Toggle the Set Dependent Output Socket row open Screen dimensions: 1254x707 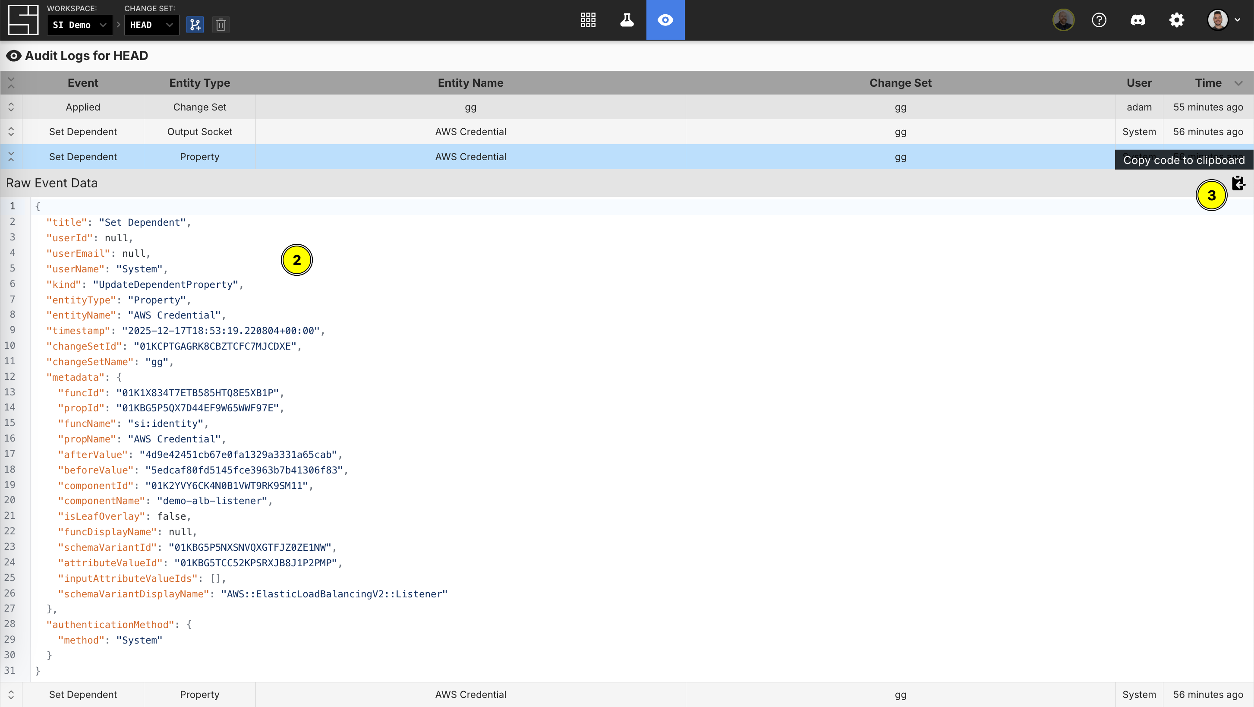[x=11, y=132]
